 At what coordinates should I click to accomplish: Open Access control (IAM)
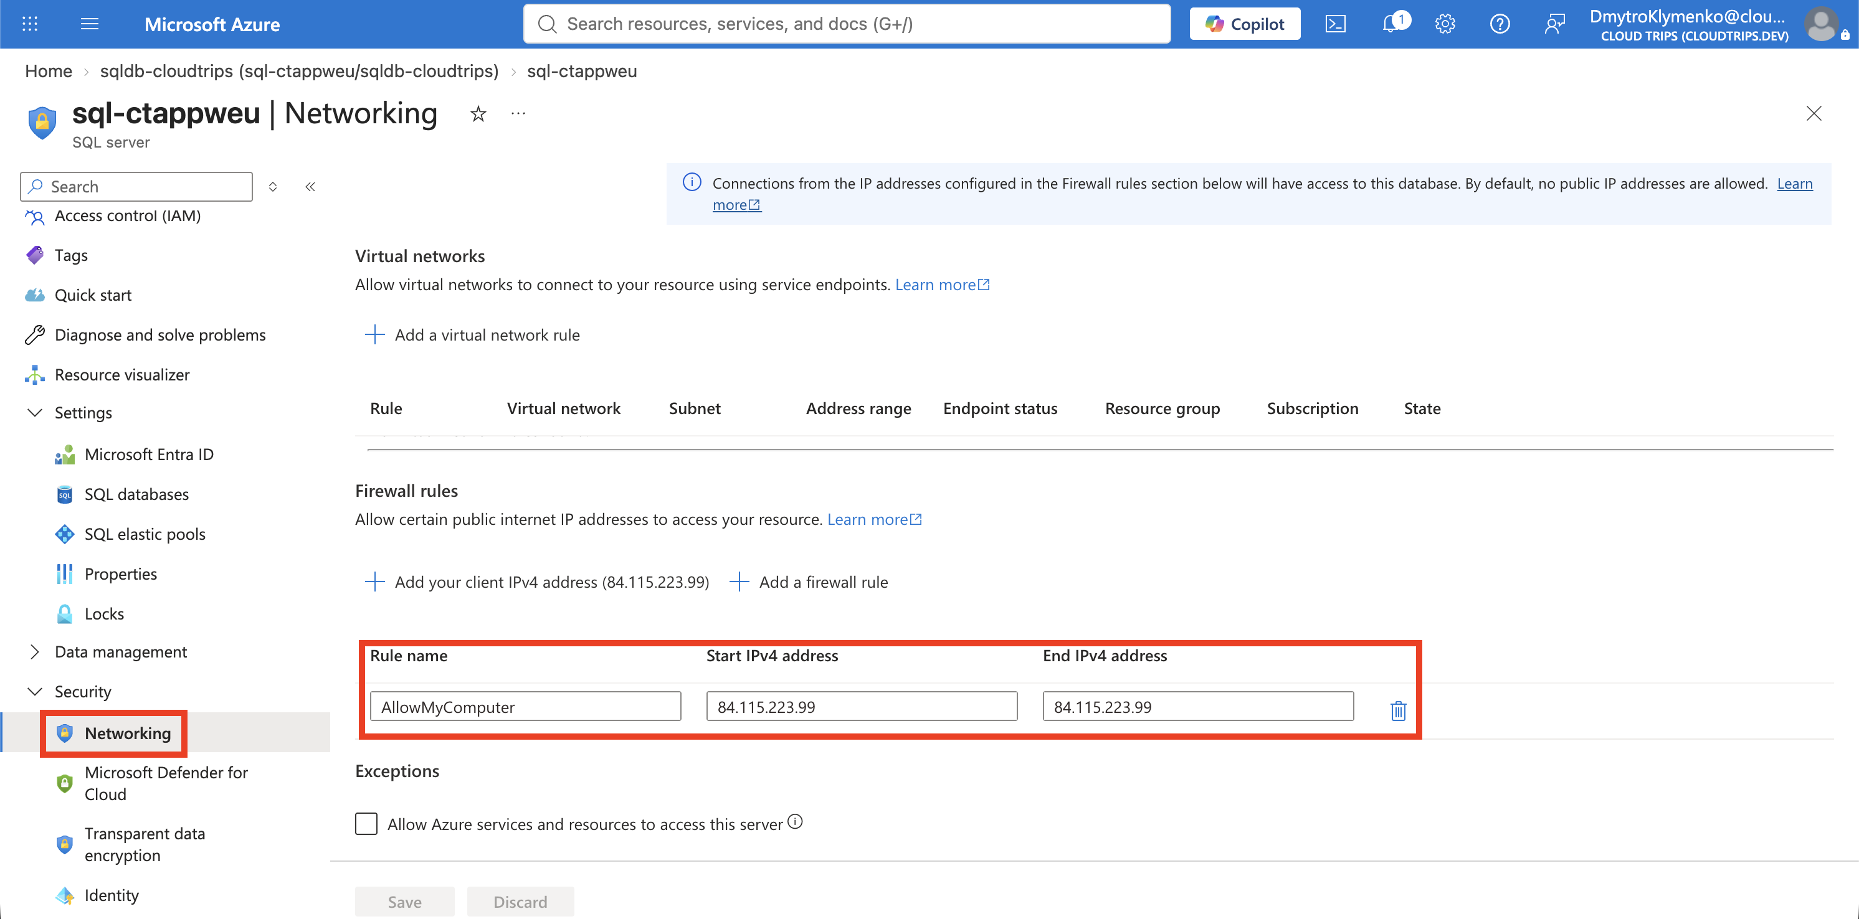point(127,215)
